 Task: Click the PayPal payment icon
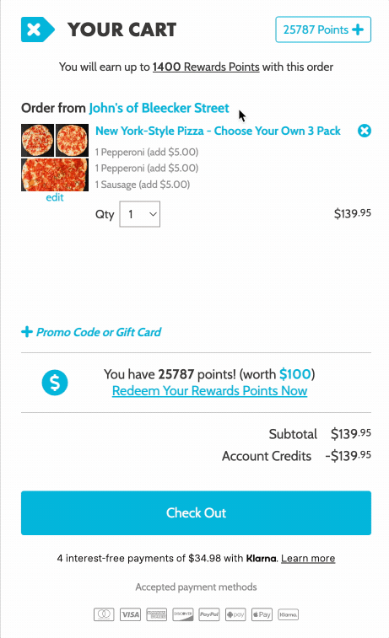pyautogui.click(x=209, y=614)
